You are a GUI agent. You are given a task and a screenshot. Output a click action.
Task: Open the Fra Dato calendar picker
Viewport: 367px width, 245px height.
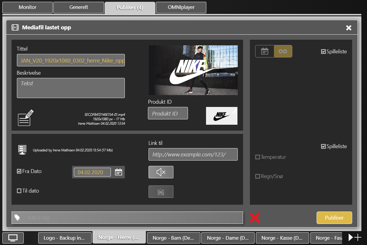tap(119, 172)
